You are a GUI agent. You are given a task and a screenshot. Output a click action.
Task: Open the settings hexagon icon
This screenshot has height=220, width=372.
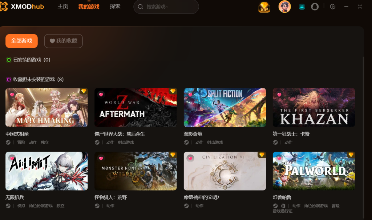332,7
